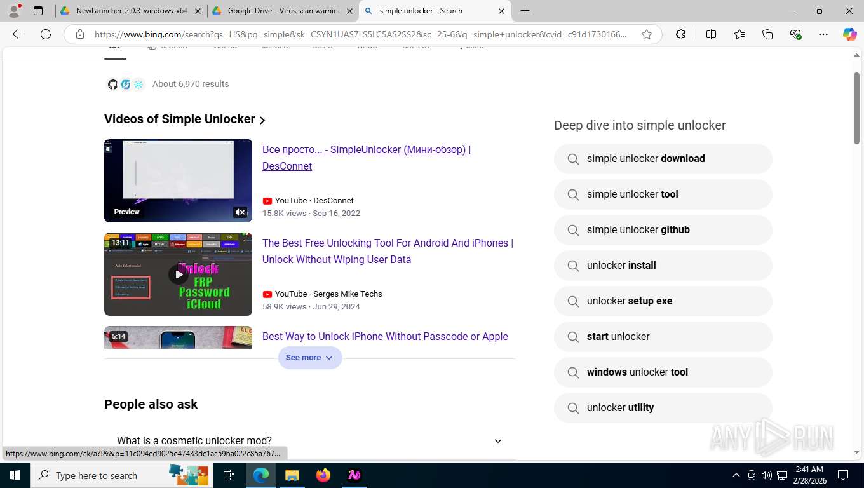Close the simple unlocker Search tab
The height and width of the screenshot is (488, 864).
tap(501, 11)
